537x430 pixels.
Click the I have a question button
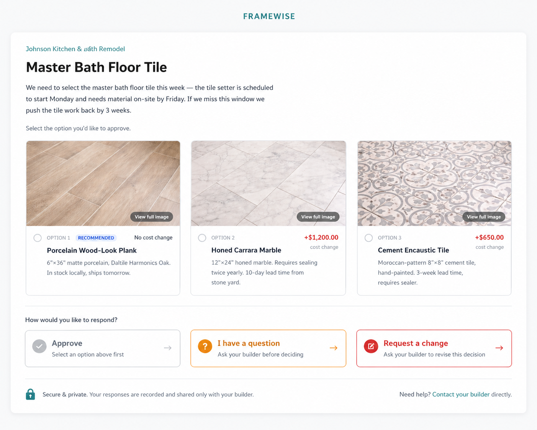point(268,348)
